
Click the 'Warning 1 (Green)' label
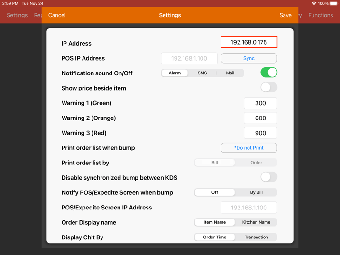click(86, 103)
